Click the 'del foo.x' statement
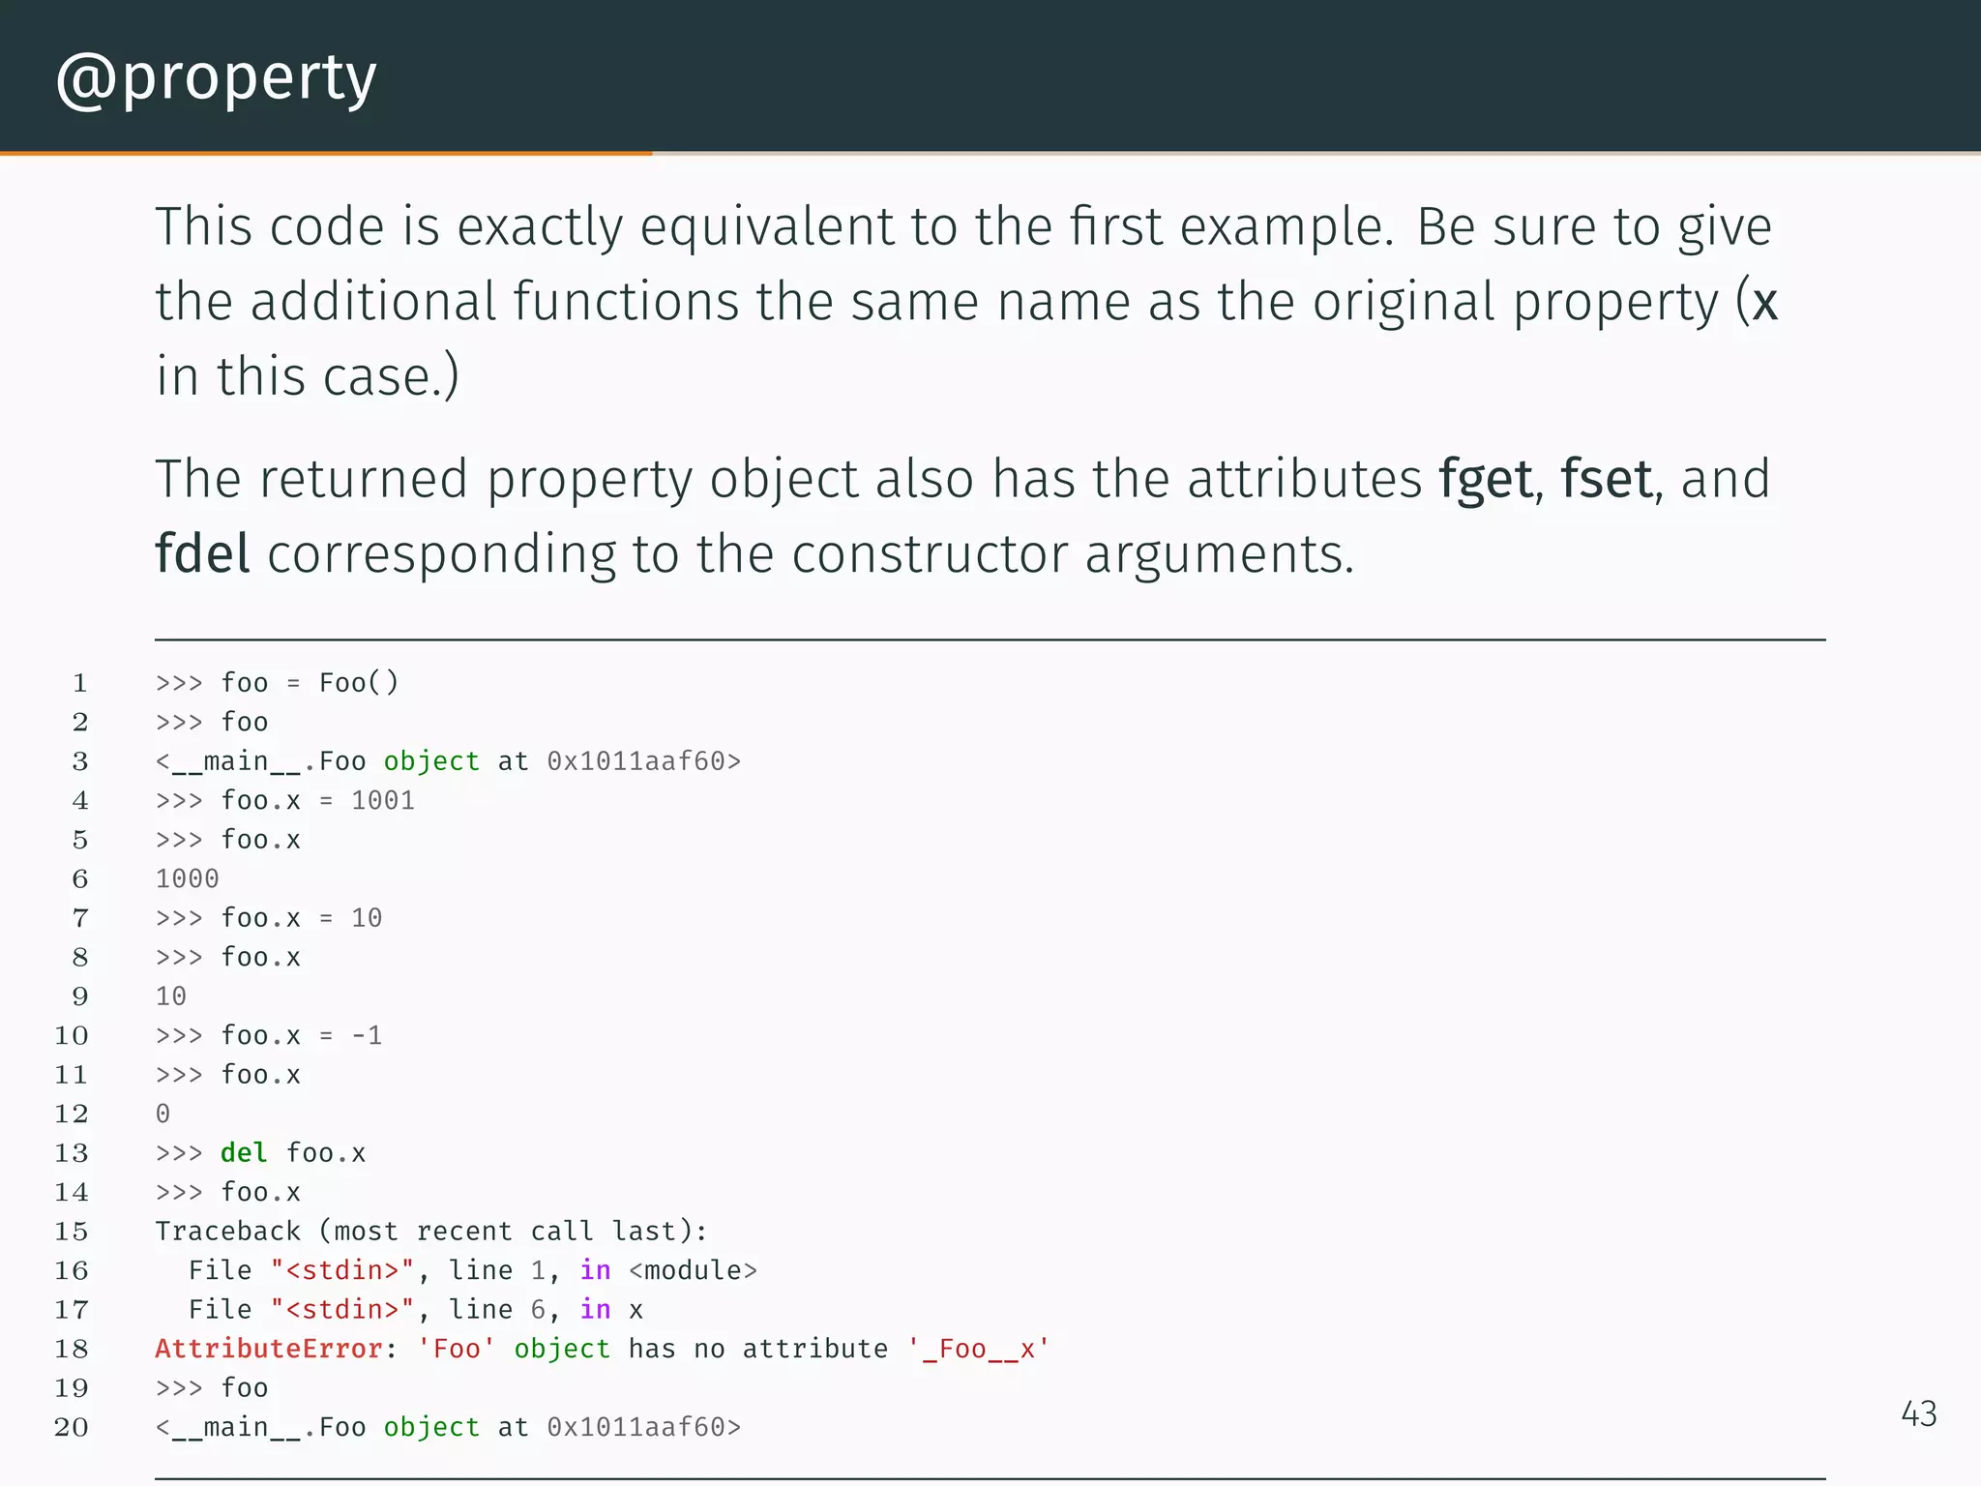The image size is (1981, 1486). click(x=293, y=1153)
